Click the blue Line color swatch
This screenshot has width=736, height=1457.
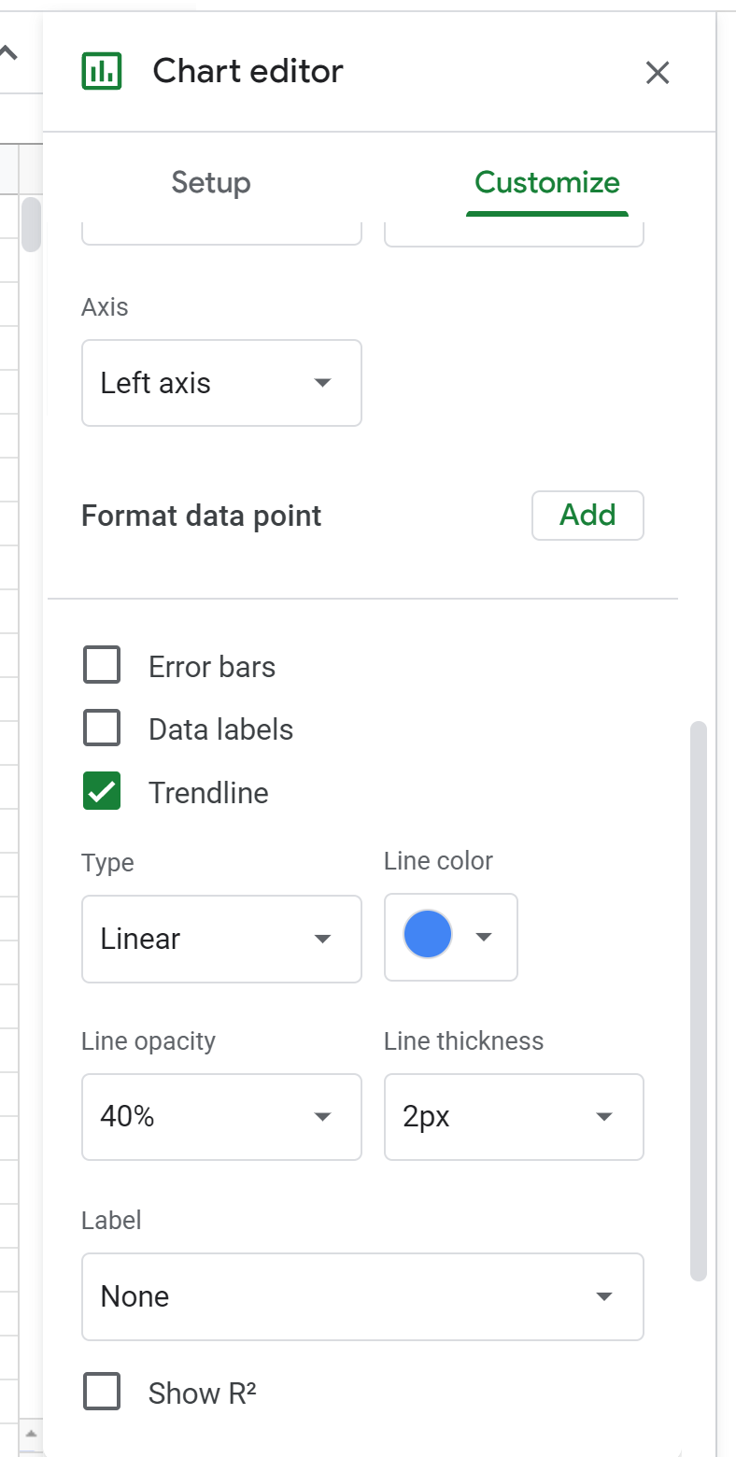(428, 936)
